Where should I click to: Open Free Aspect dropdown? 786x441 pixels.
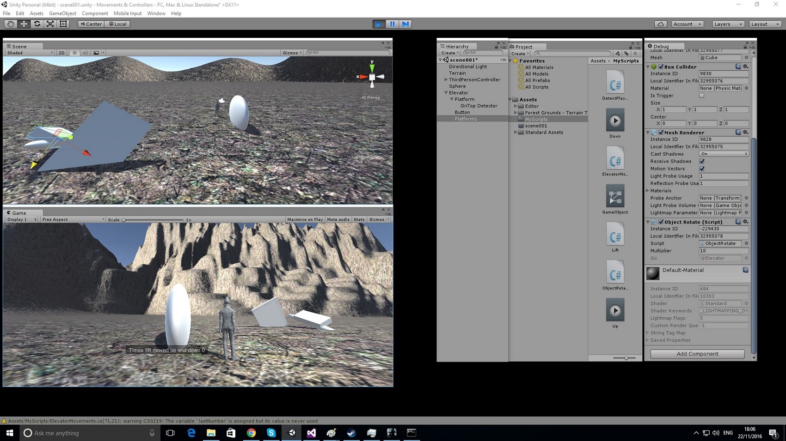pyautogui.click(x=73, y=219)
